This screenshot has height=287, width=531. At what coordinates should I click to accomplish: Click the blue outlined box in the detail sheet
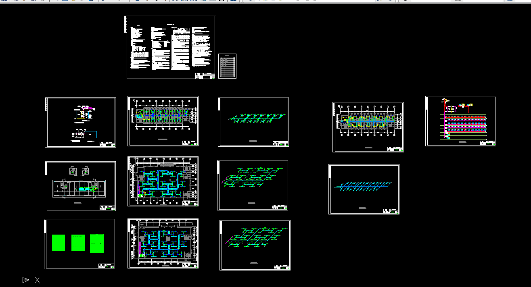(x=91, y=135)
